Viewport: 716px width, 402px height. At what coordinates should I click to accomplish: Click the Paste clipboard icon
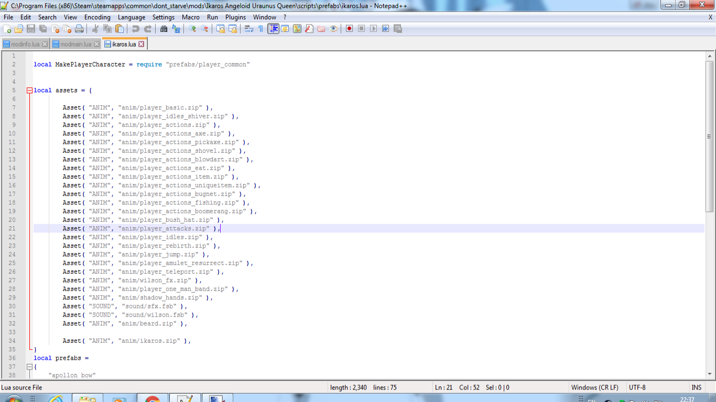pos(120,29)
